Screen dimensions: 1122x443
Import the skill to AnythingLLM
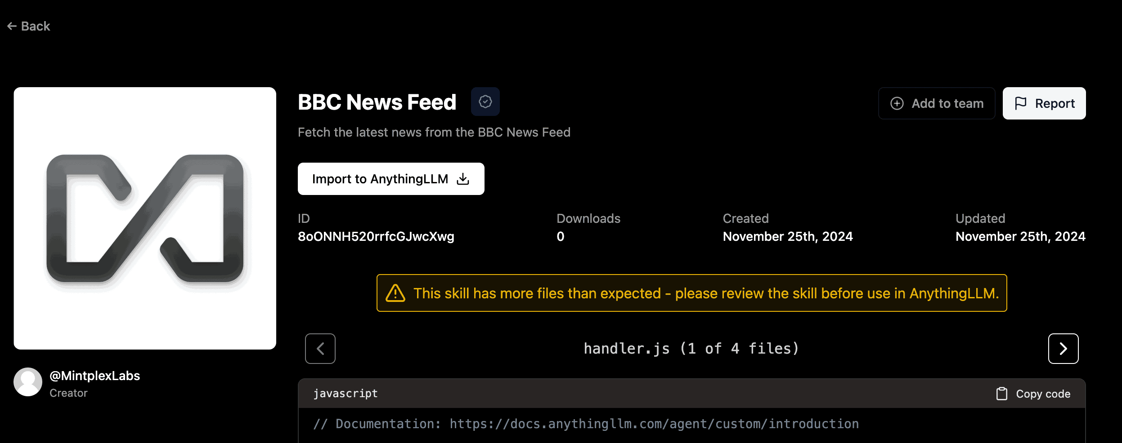click(x=391, y=179)
